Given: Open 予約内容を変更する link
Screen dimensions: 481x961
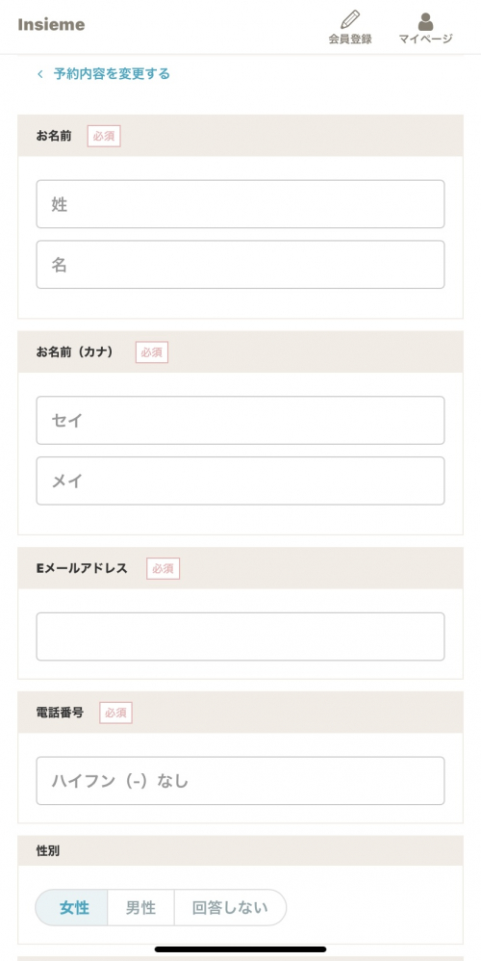Looking at the screenshot, I should click(x=112, y=74).
